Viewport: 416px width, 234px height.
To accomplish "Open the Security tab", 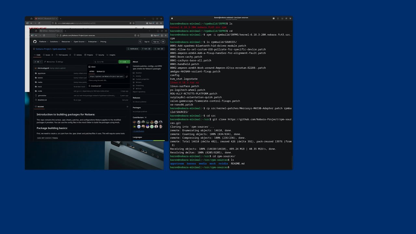I will [x=100, y=55].
